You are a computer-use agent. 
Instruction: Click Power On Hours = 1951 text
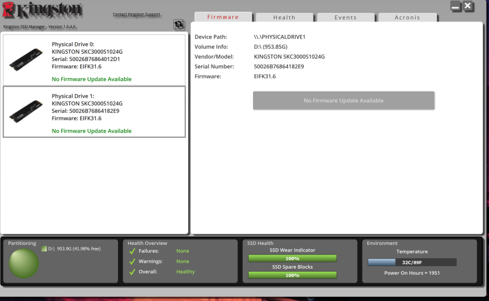coord(412,273)
